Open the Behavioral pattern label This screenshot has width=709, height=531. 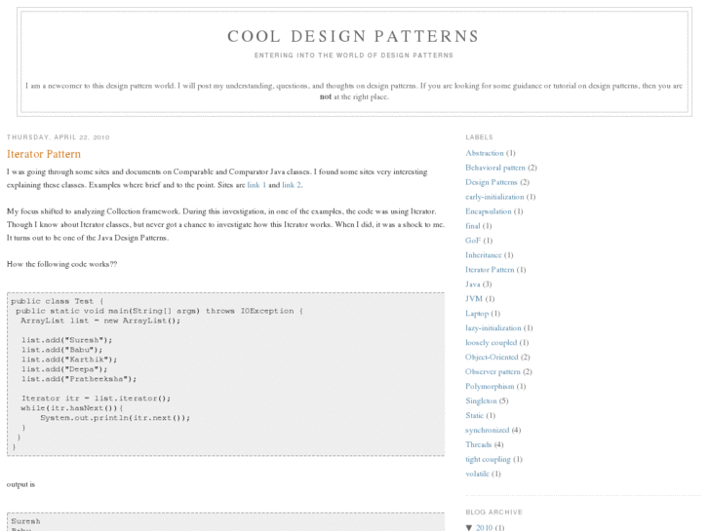[x=495, y=168]
